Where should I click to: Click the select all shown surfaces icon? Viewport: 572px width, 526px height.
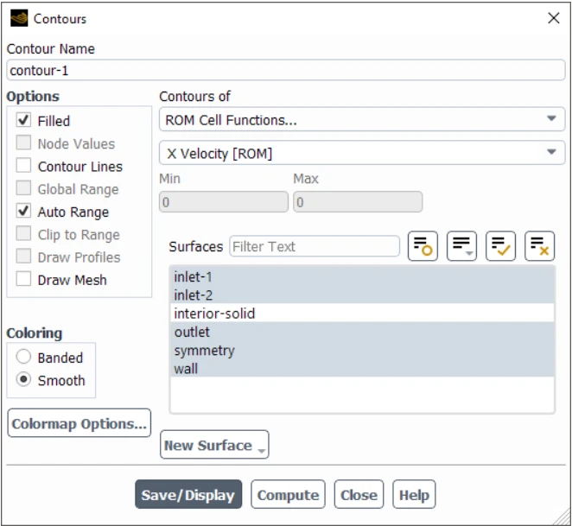[500, 247]
